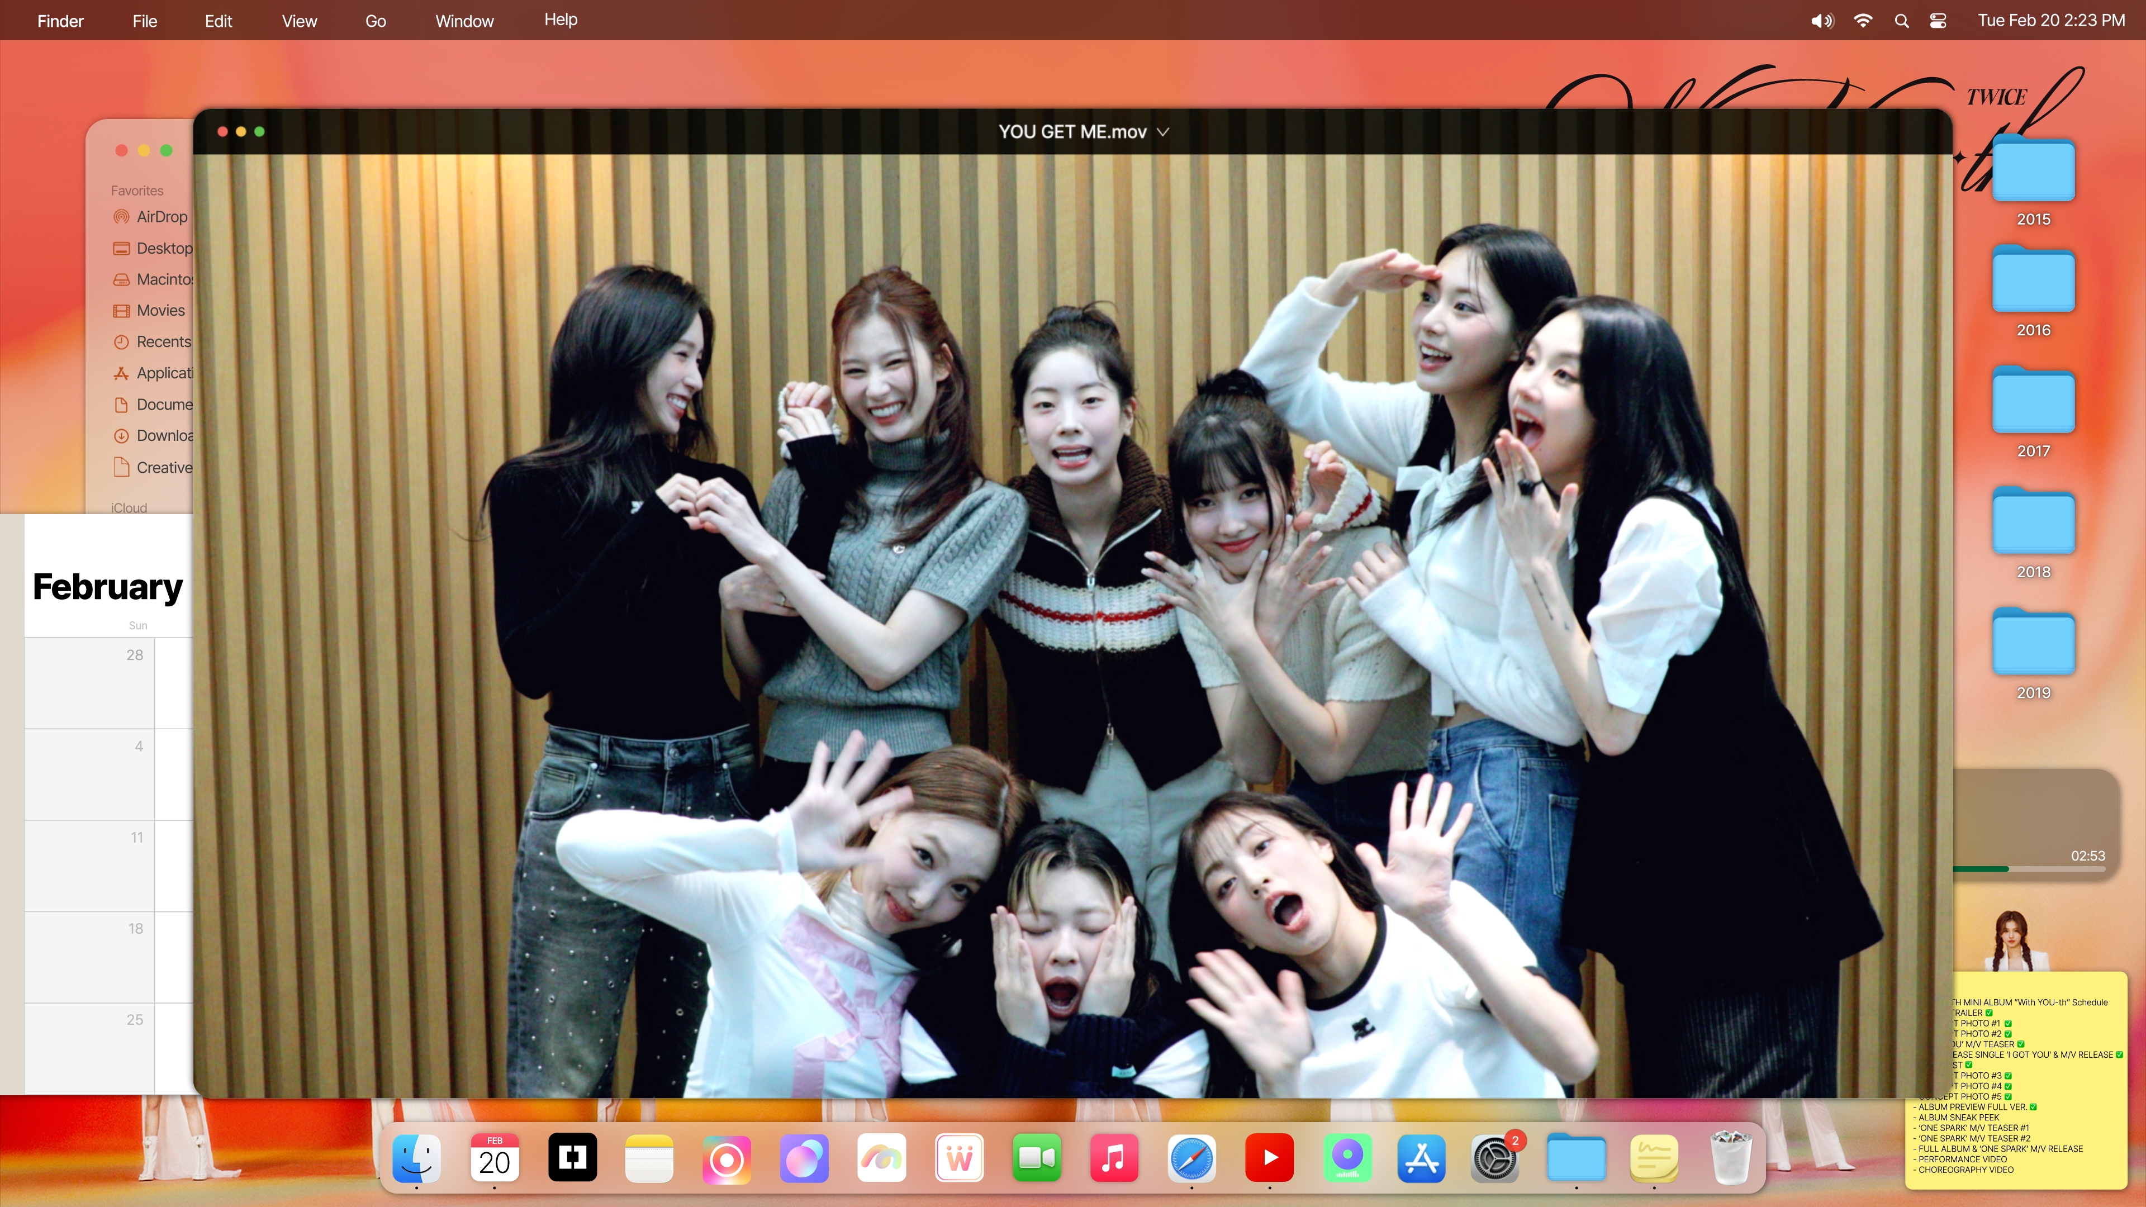Click the Spotlight search icon
Image resolution: width=2146 pixels, height=1207 pixels.
(1901, 21)
